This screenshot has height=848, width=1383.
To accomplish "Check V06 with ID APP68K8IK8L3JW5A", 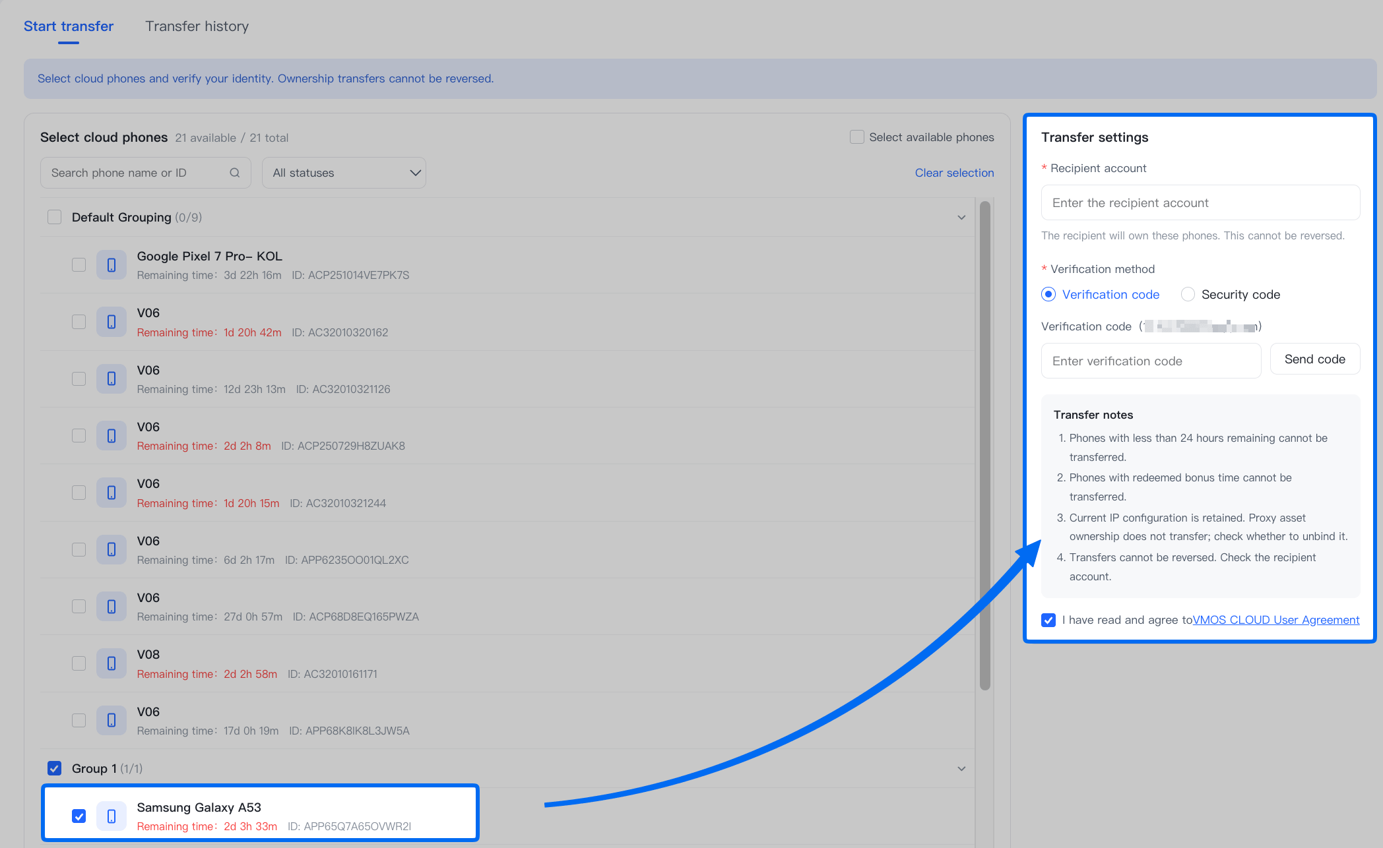I will pyautogui.click(x=79, y=720).
